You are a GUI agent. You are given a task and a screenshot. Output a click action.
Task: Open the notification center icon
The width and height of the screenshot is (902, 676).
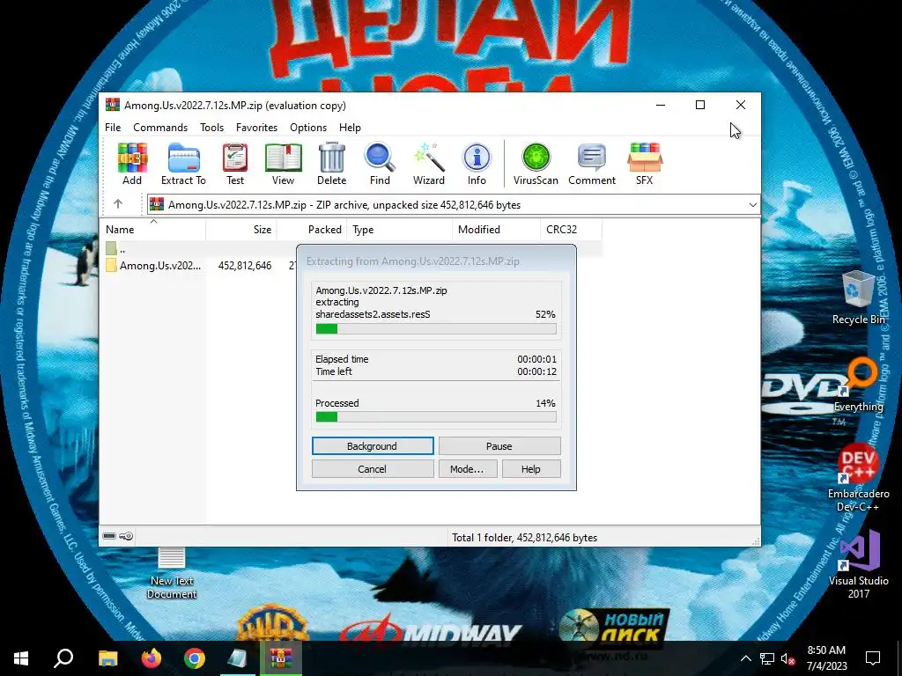click(x=873, y=658)
